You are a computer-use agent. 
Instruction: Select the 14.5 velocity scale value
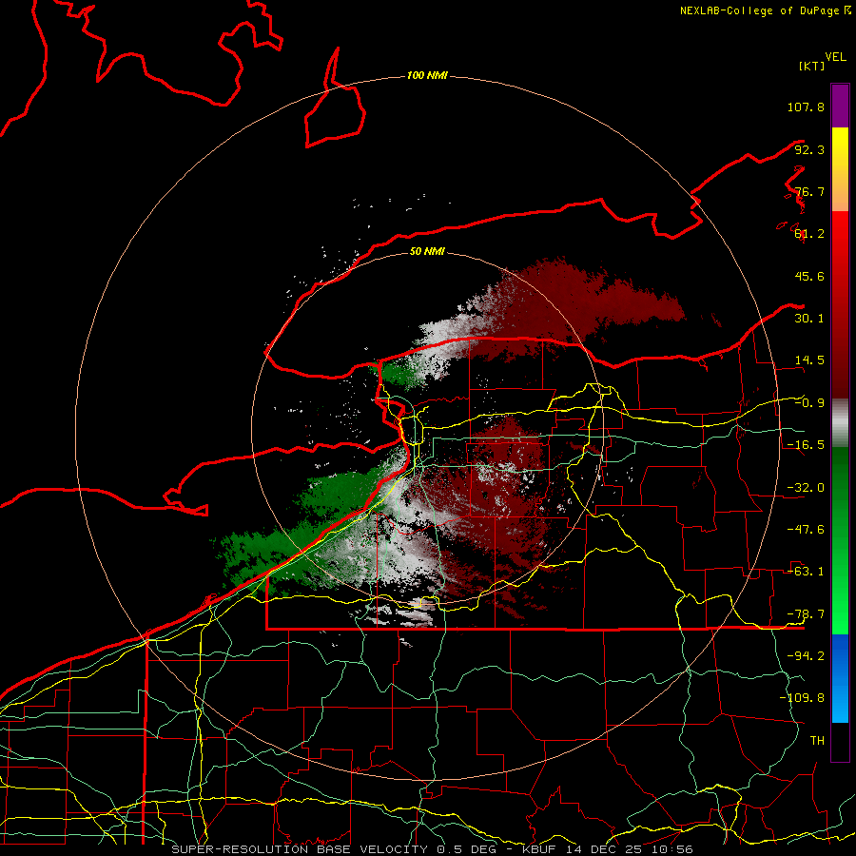pyautogui.click(x=809, y=360)
